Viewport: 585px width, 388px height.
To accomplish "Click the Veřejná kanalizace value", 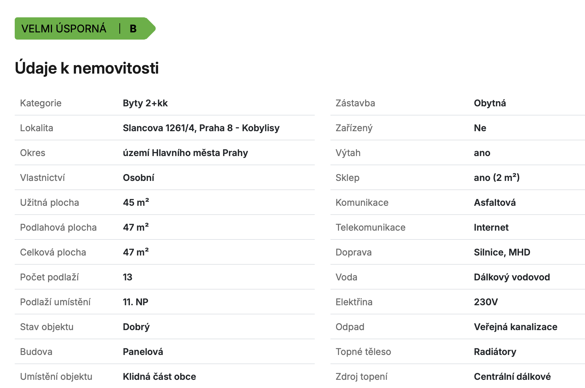I will point(516,327).
